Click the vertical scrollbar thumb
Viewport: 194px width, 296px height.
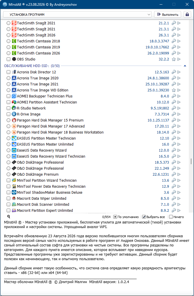point(191,161)
